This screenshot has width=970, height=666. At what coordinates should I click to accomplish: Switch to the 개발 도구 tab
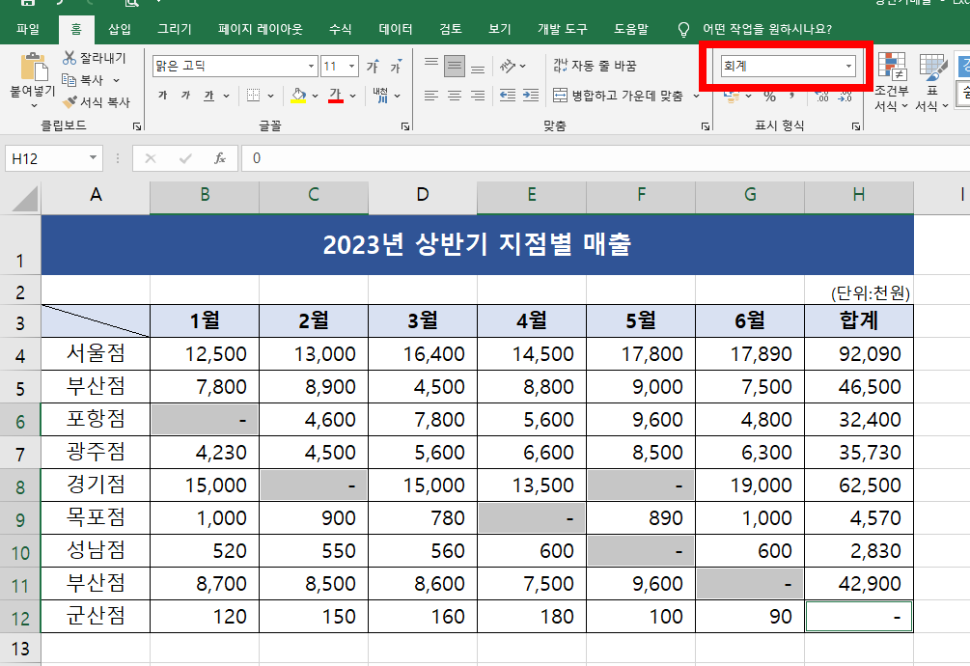(563, 29)
